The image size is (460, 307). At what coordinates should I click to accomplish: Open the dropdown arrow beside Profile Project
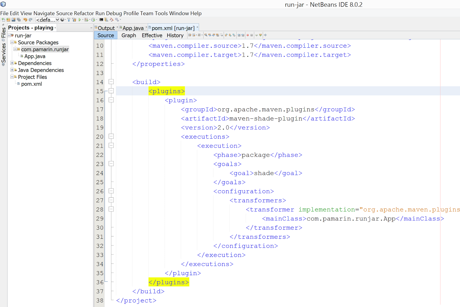[96, 20]
